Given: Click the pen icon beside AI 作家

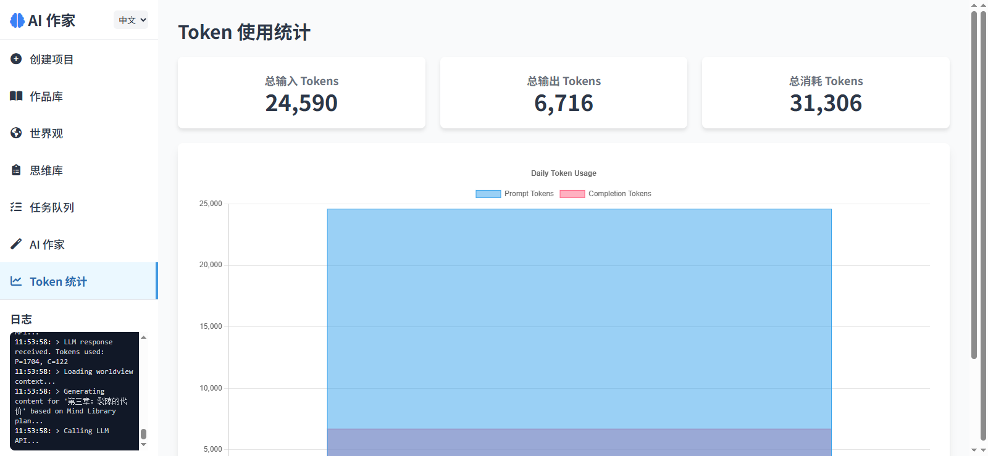Looking at the screenshot, I should click(16, 244).
